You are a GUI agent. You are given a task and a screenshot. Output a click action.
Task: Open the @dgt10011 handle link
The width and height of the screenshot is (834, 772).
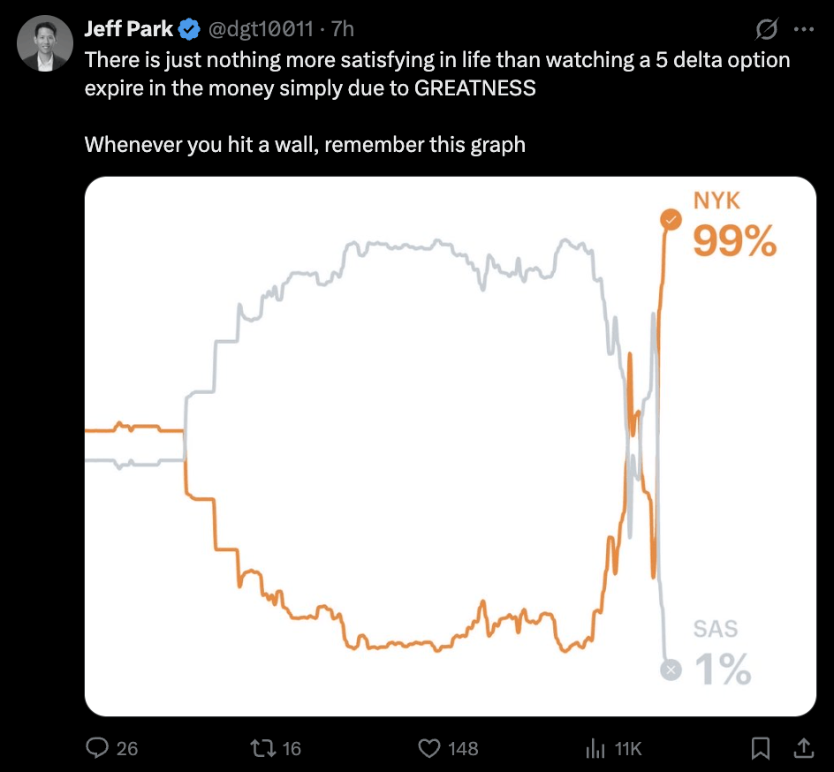tap(261, 29)
